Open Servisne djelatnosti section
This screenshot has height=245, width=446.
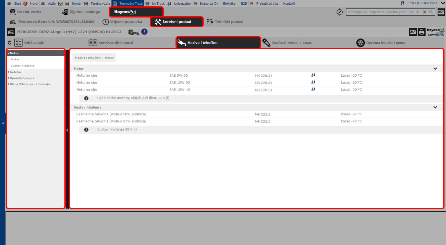tap(116, 43)
